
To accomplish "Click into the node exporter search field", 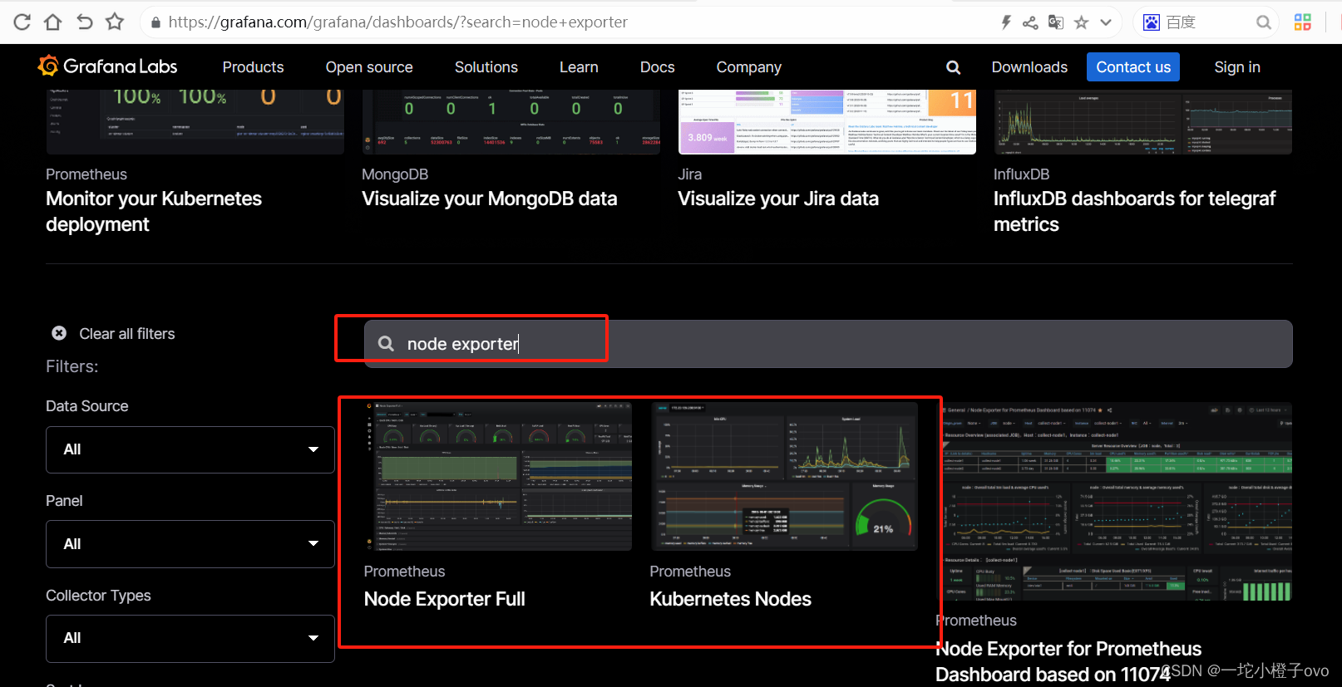I will 828,344.
